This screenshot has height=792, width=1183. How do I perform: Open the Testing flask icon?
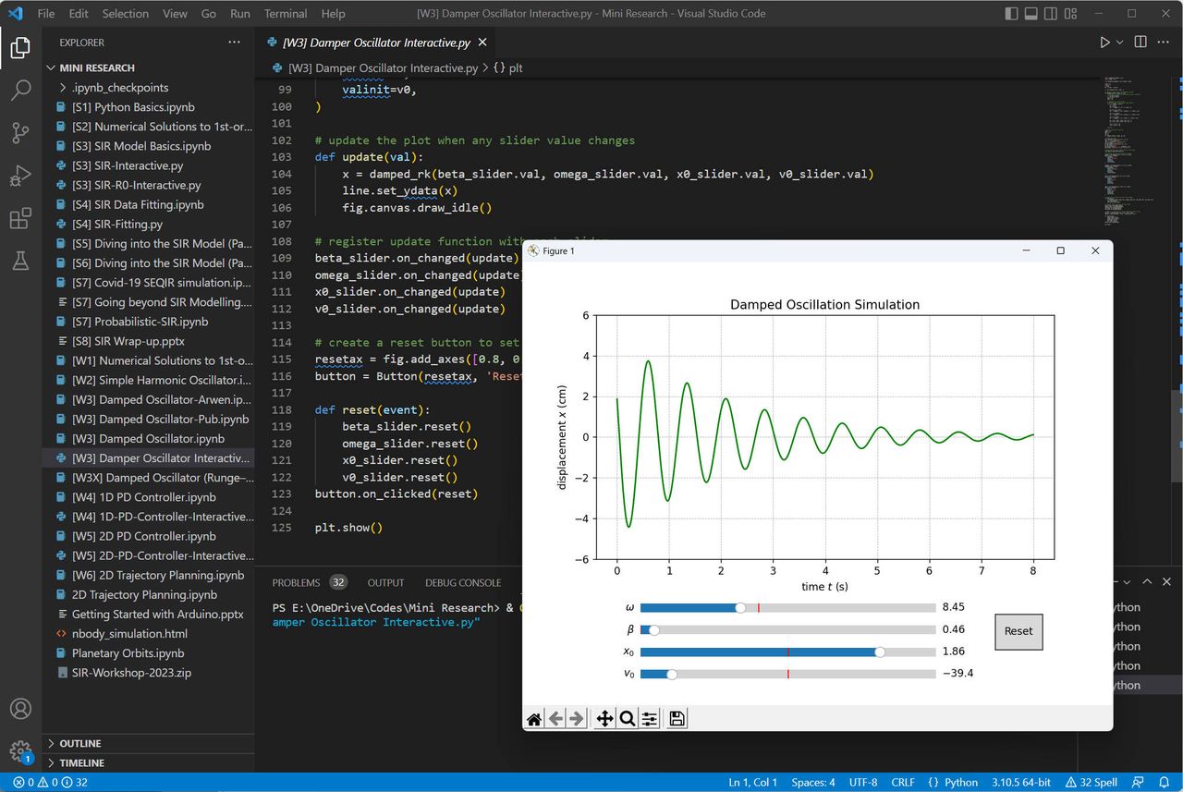20,262
